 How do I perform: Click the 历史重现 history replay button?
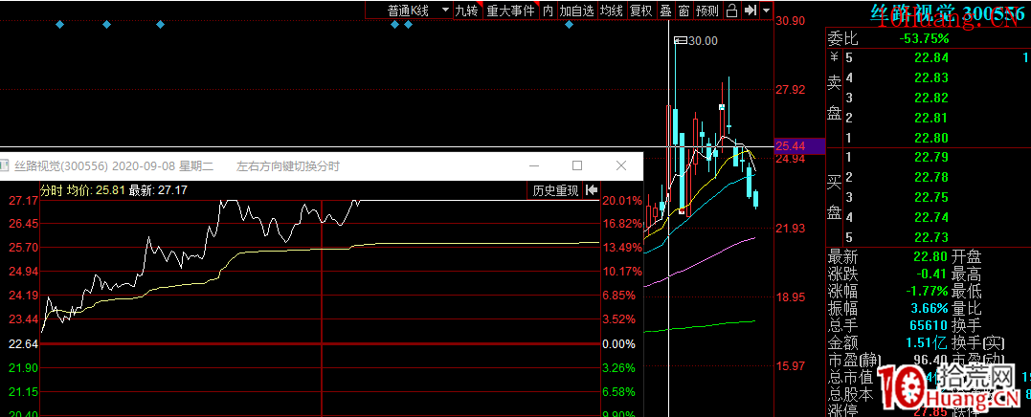pyautogui.click(x=555, y=190)
